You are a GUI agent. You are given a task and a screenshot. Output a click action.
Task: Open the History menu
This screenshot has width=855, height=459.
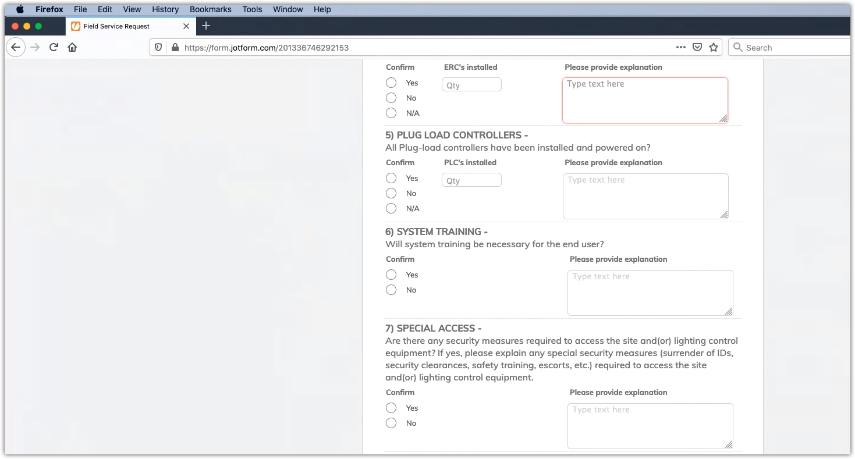click(165, 9)
